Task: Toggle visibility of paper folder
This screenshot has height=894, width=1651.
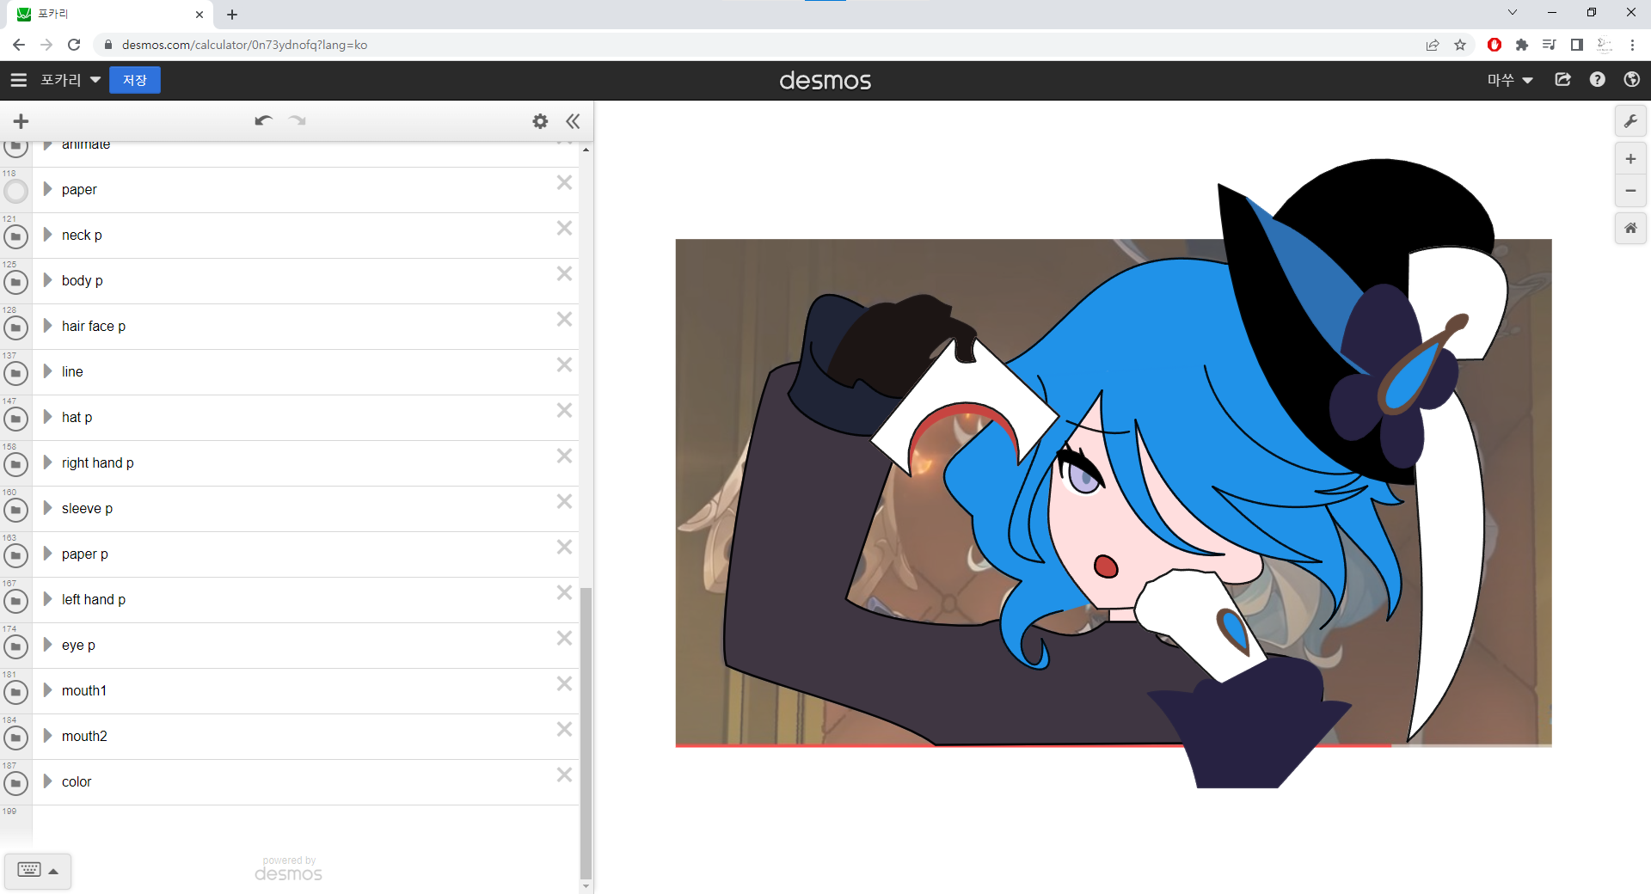Action: pyautogui.click(x=15, y=191)
